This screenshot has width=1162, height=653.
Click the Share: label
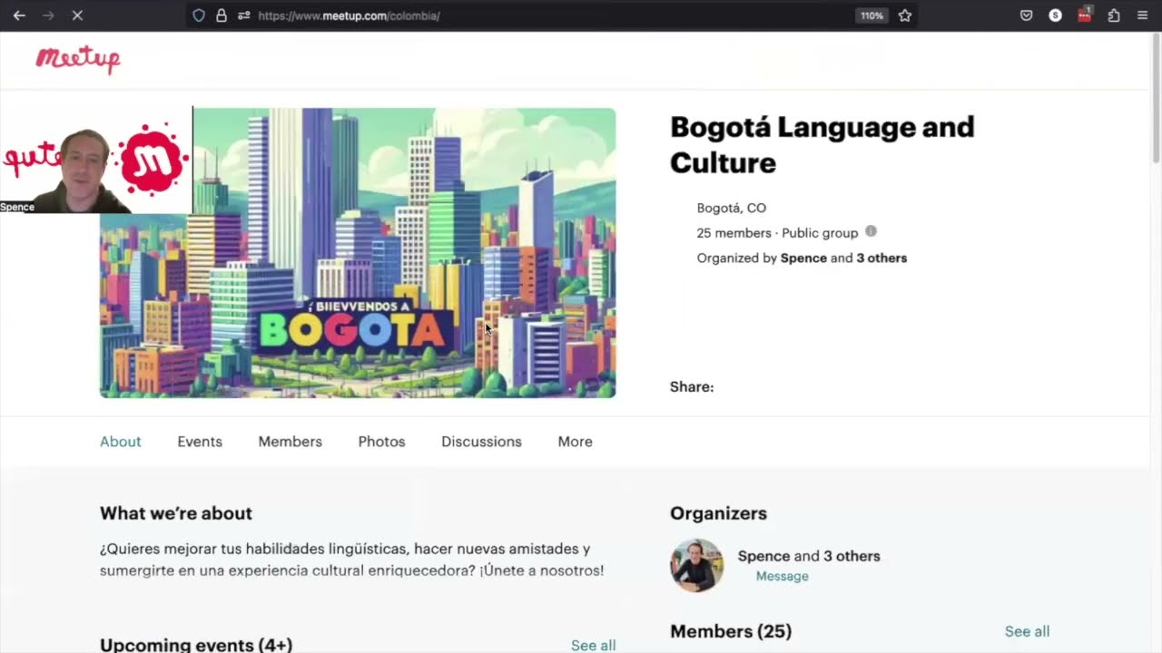(692, 386)
